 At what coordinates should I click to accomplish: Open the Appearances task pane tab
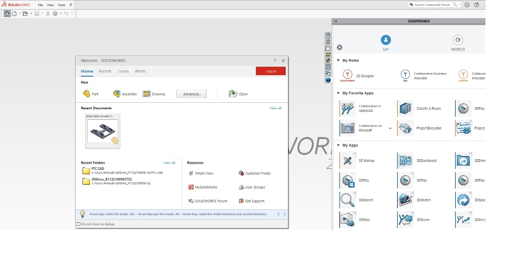(x=328, y=60)
